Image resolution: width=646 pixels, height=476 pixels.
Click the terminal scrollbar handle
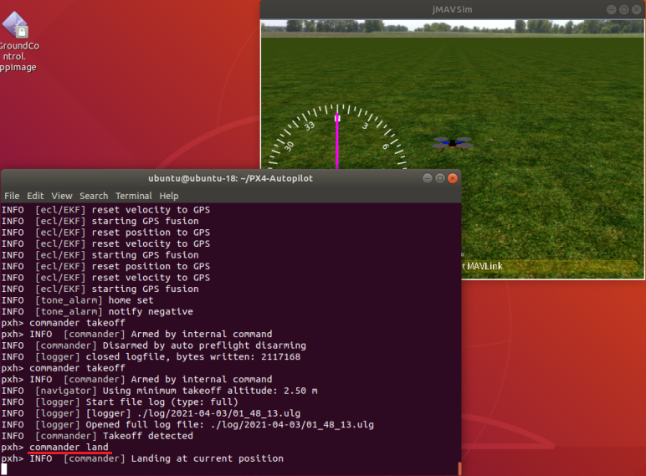[x=459, y=468]
